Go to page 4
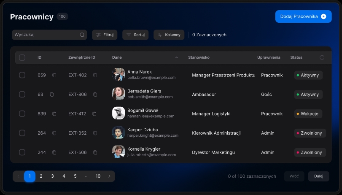The width and height of the screenshot is (342, 195). pyautogui.click(x=64, y=176)
